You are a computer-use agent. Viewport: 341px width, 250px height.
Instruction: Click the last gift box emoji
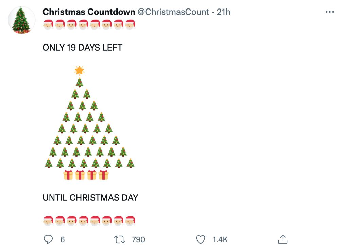click(104, 175)
